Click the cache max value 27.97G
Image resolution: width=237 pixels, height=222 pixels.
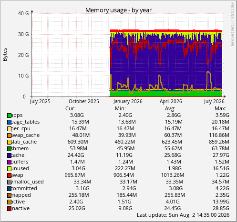coord(221,155)
